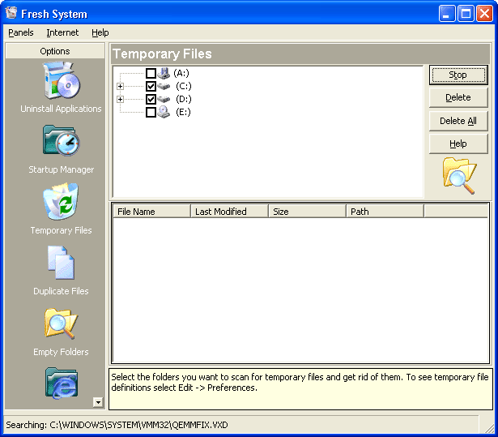Select the CD-ROM drive (E:) icon
498x437 pixels.
coord(164,112)
